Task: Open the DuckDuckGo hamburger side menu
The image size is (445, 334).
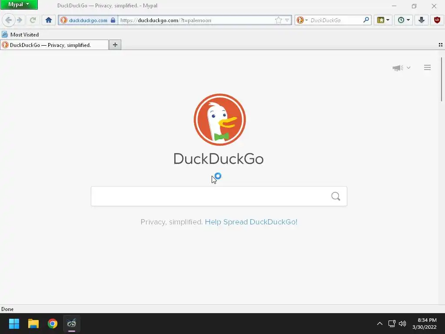Action: [427, 67]
